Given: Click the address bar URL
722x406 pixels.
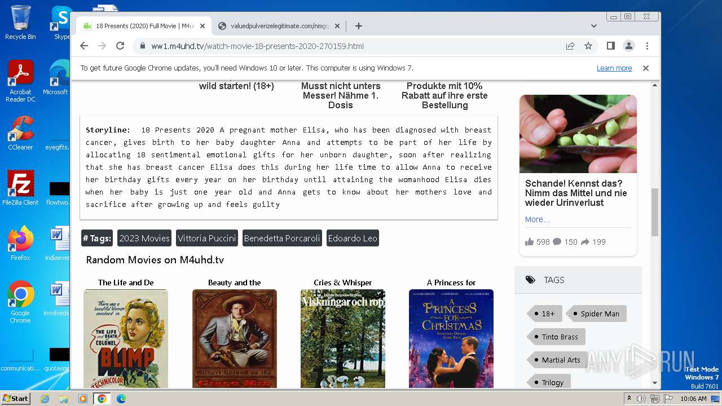Looking at the screenshot, I should pos(257,46).
